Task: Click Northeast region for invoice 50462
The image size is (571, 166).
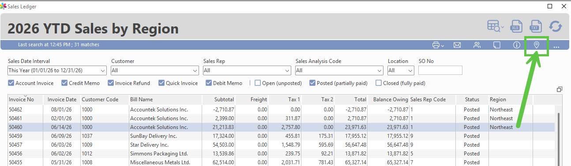Action: pyautogui.click(x=501, y=110)
